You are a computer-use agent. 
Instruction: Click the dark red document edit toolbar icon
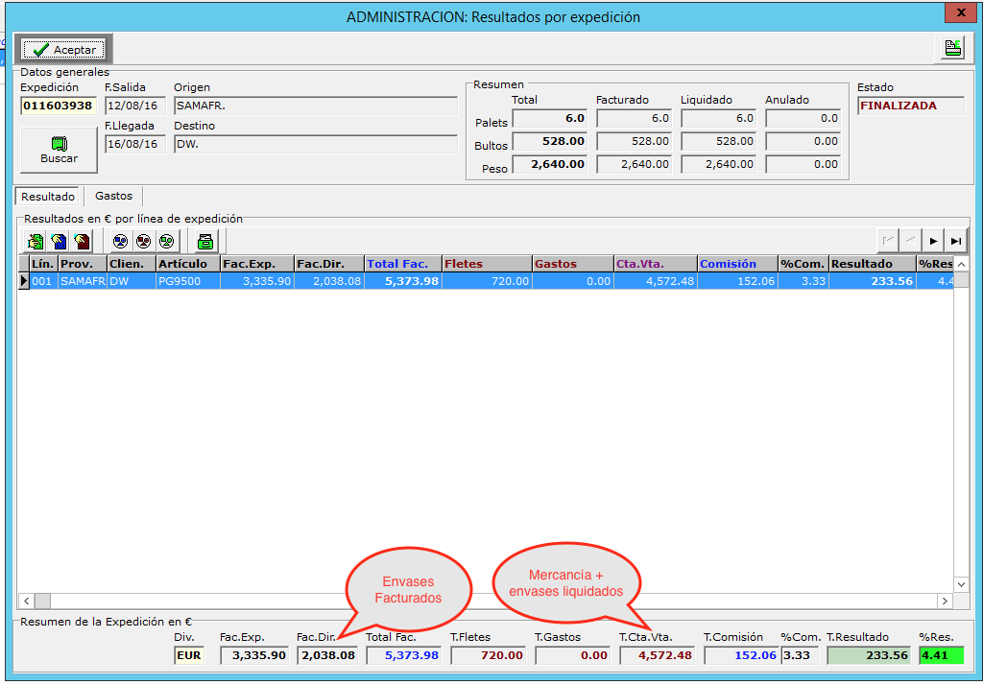tap(82, 241)
